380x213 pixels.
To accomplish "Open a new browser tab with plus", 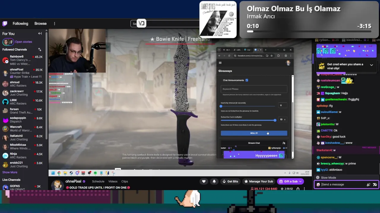I will 265,50.
